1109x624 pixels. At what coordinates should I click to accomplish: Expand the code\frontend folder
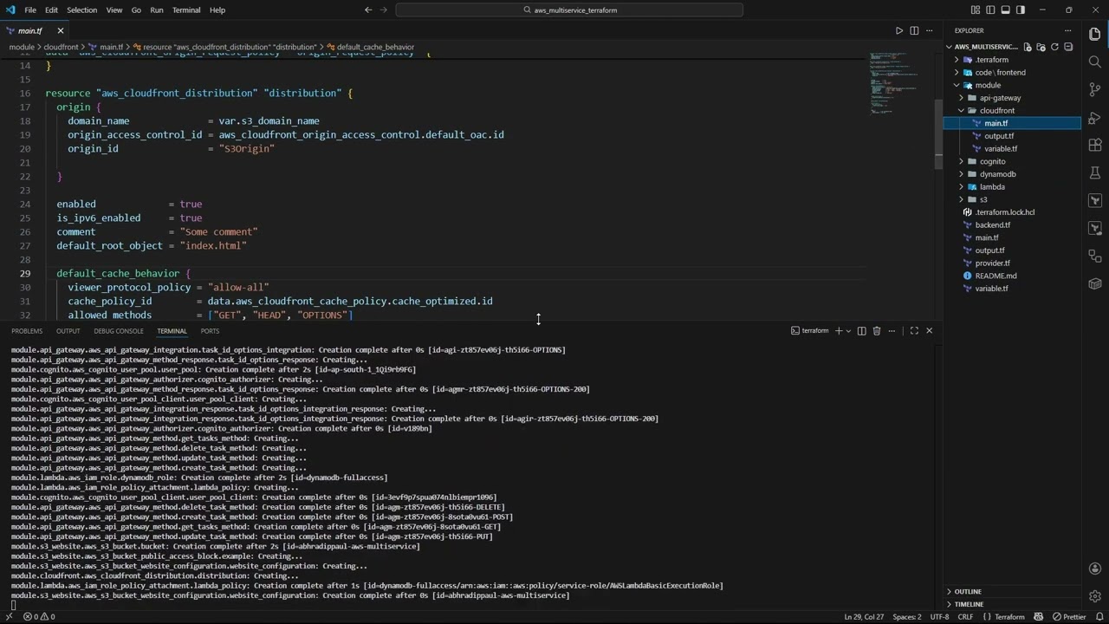(x=1012, y=72)
